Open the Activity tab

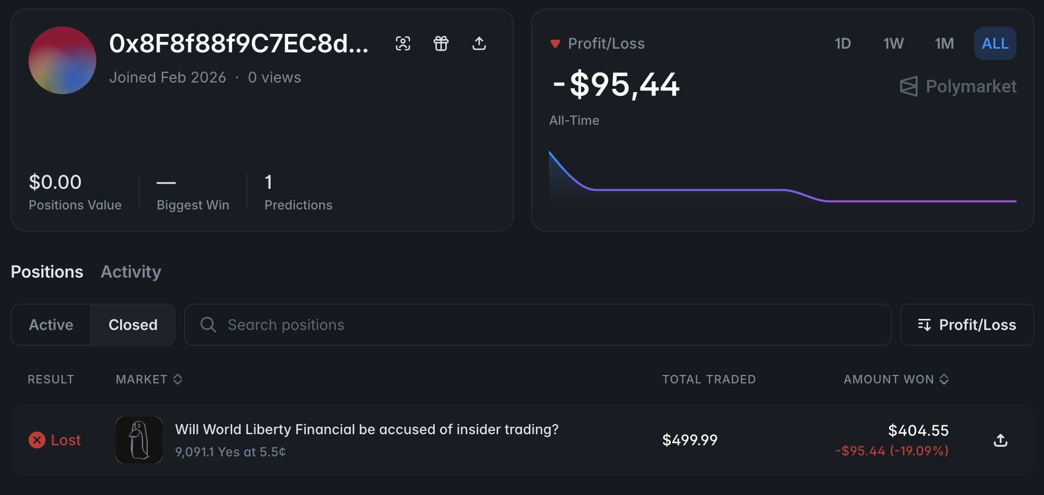click(x=131, y=272)
